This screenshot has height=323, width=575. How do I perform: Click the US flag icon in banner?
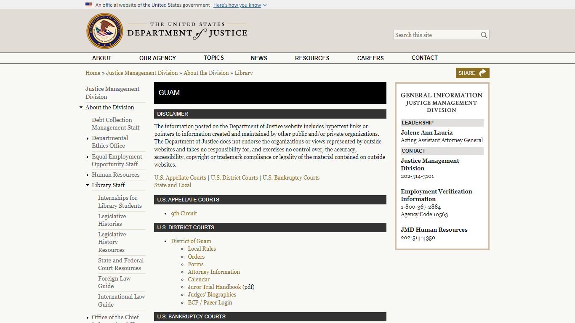[x=89, y=5]
